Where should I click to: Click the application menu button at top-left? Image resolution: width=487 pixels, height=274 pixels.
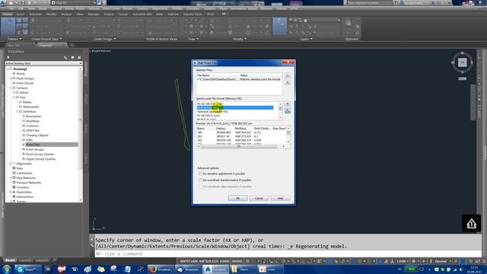click(3, 3)
